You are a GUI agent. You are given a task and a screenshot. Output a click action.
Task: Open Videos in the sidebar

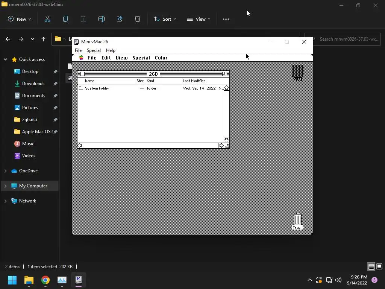click(x=29, y=156)
